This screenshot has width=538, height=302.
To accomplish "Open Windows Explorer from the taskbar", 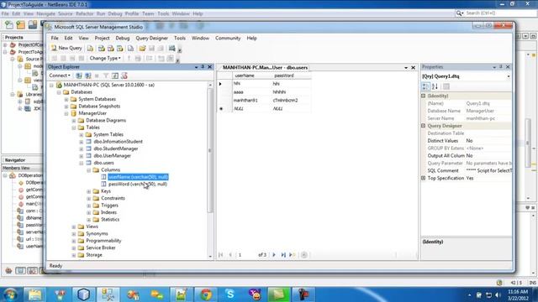I will pyautogui.click(x=35, y=294).
